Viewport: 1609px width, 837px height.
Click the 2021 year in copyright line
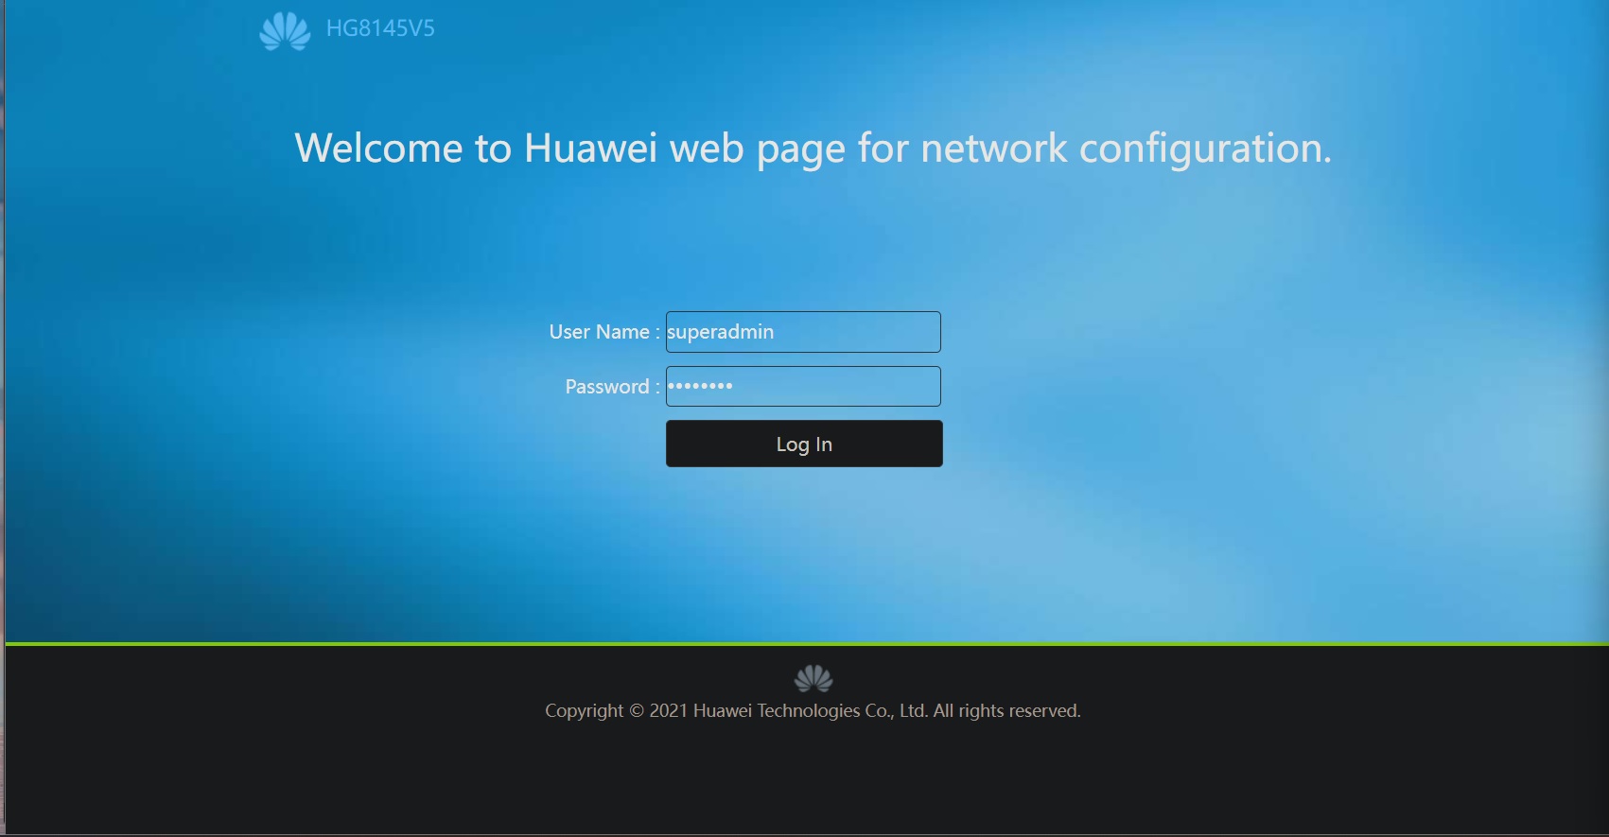coord(668,711)
